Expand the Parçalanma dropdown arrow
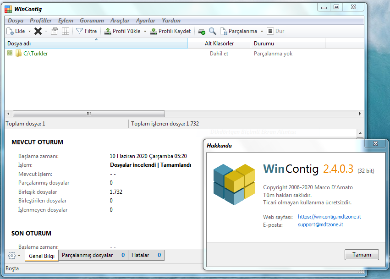This screenshot has height=279, width=390. (262, 31)
